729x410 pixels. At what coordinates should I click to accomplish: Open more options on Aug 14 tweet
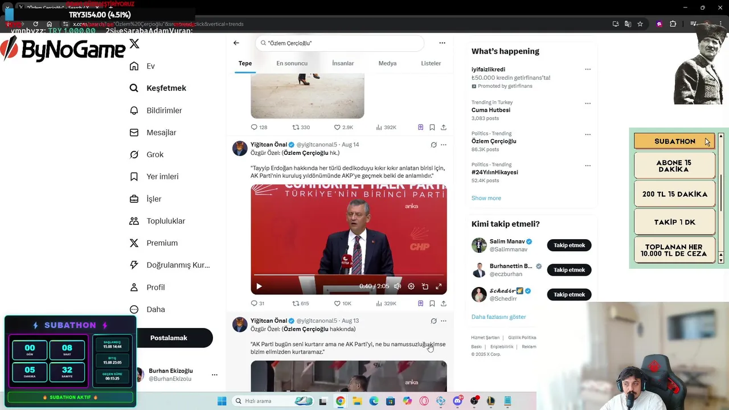click(444, 145)
